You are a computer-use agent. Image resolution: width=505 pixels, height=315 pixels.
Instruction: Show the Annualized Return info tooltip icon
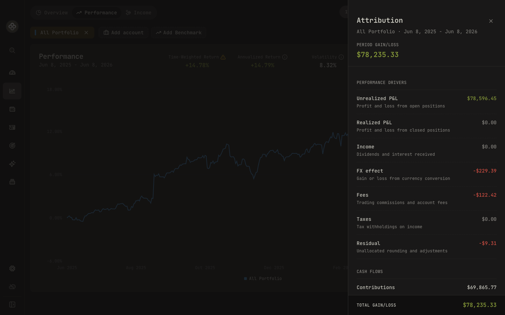pos(285,57)
